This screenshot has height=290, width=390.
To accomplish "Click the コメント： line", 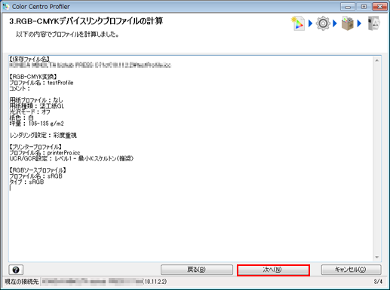I will pos(20,89).
